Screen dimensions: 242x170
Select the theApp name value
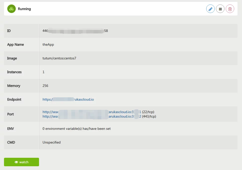pyautogui.click(x=48, y=44)
